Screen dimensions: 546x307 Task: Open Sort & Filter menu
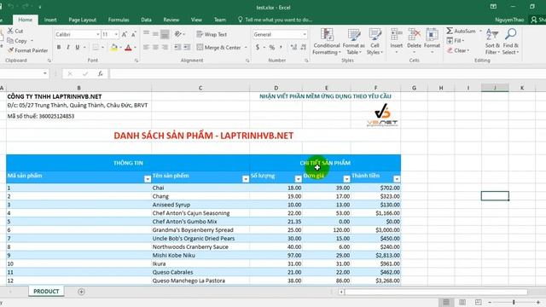(x=492, y=42)
